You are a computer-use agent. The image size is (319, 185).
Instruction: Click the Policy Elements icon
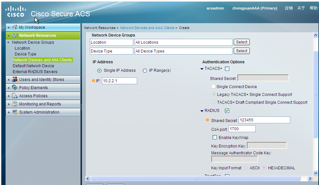point(15,88)
